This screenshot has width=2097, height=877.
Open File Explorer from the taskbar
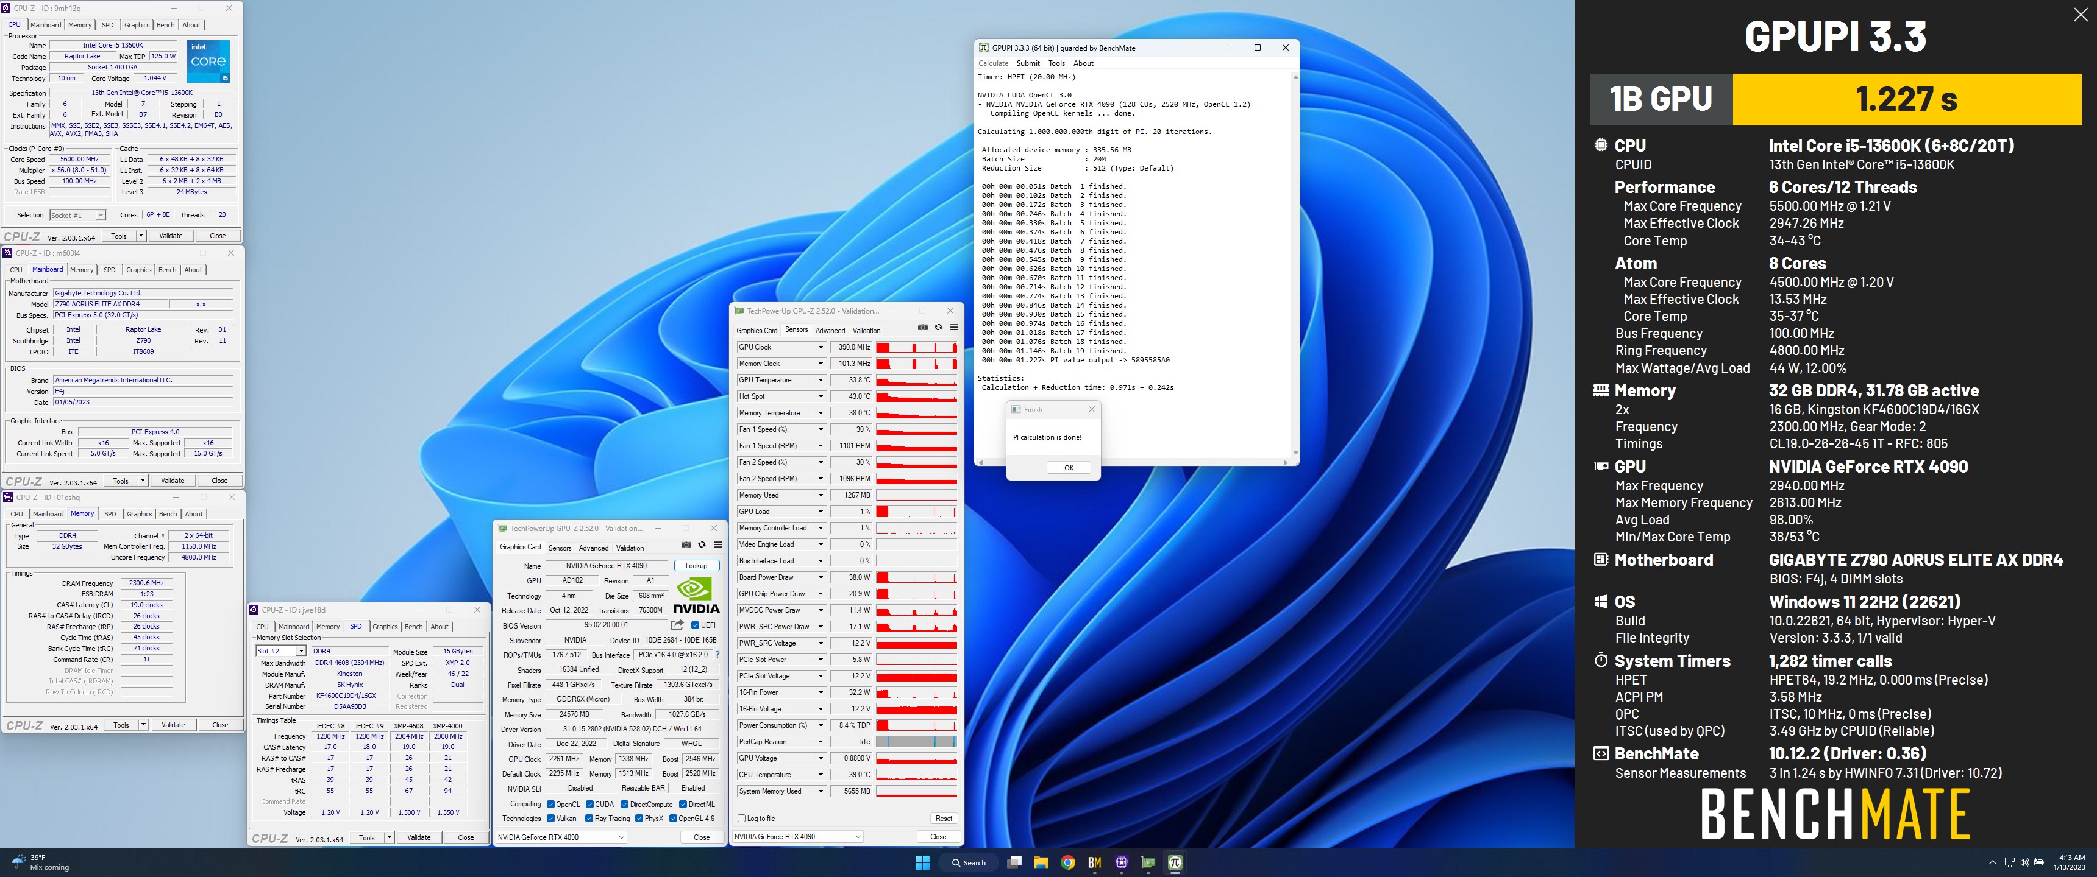pyautogui.click(x=1041, y=862)
